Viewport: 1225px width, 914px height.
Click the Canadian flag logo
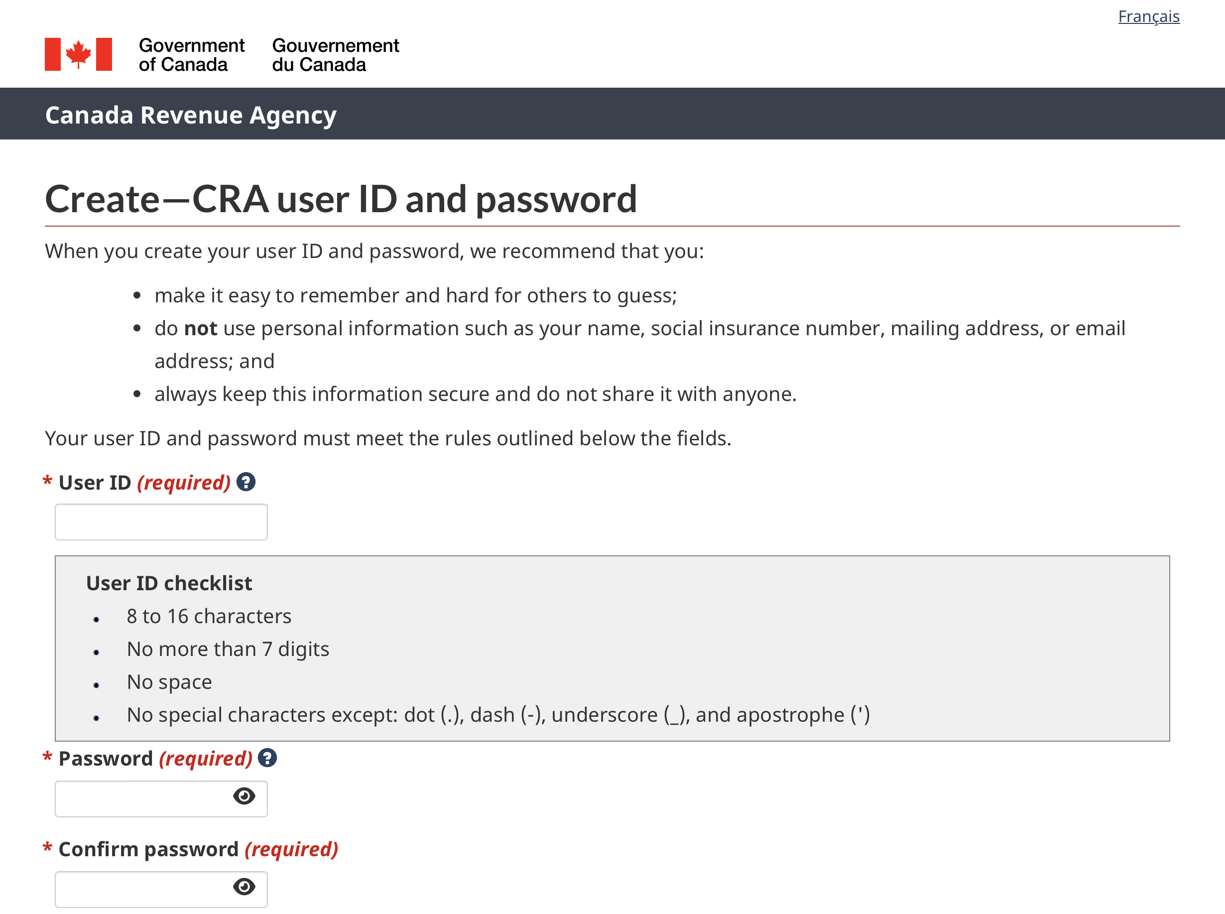tap(79, 54)
